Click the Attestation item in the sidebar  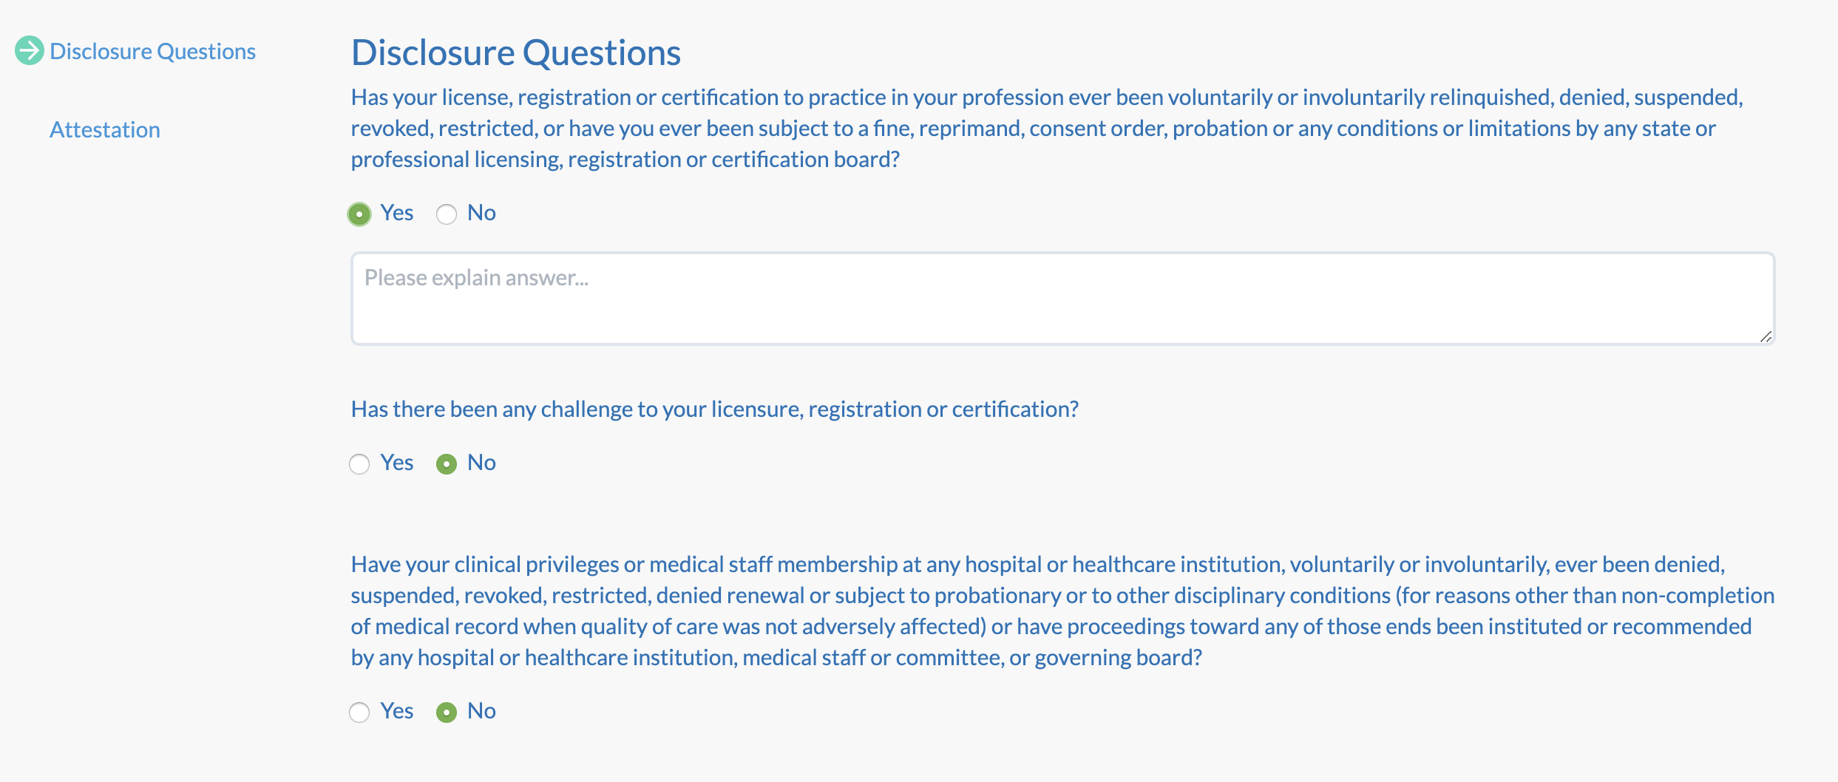[x=105, y=129]
